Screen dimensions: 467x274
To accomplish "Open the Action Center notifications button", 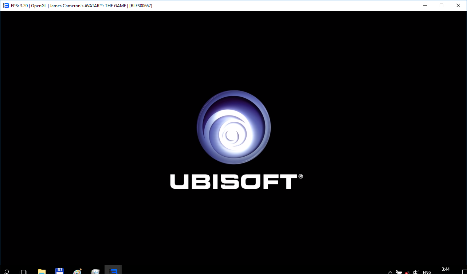I will (463, 272).
